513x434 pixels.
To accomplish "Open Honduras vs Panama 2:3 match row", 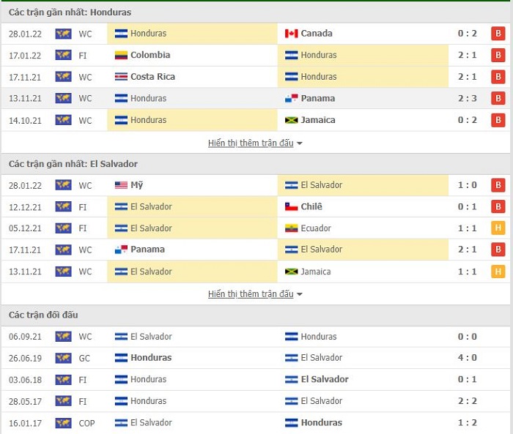I will [x=256, y=98].
